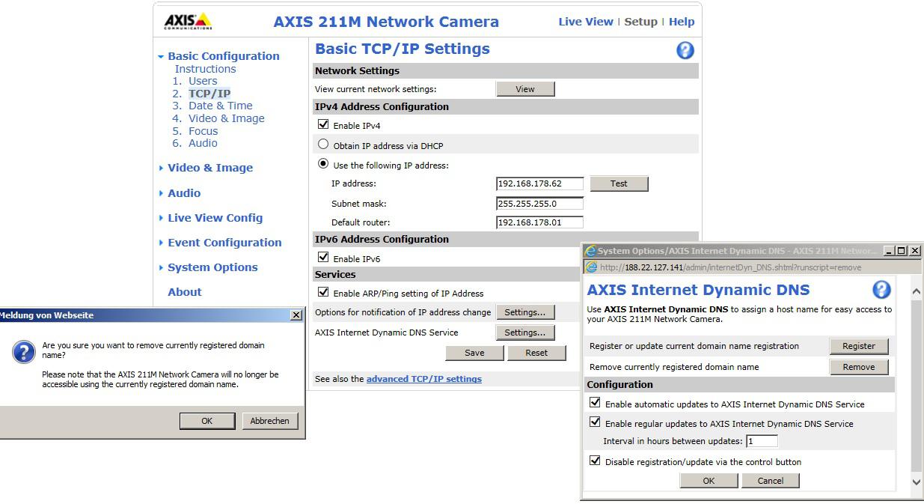
Task: Click Remove registered domain name button
Action: [x=859, y=367]
